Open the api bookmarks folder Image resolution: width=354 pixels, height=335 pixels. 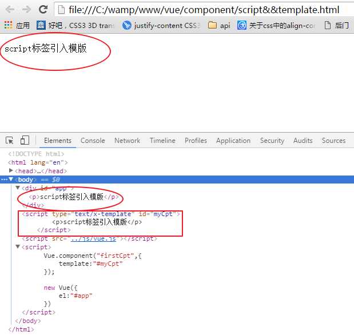click(x=219, y=25)
